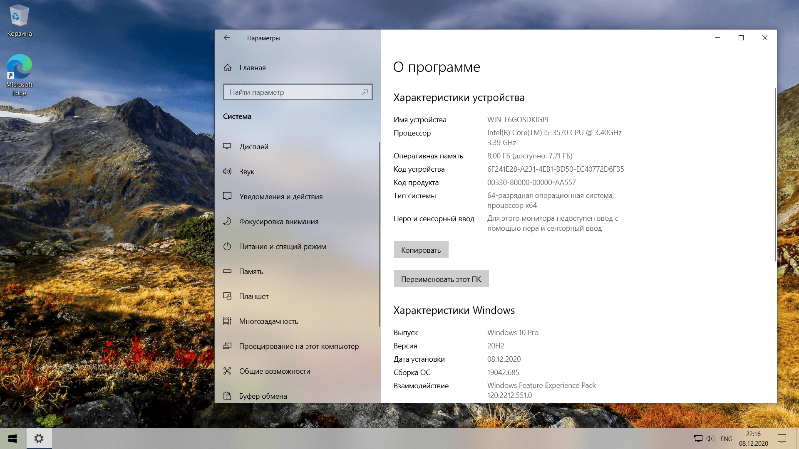Click processor value Intel(R) Core(TM) i5-3570
The height and width of the screenshot is (449, 799).
[x=554, y=138]
